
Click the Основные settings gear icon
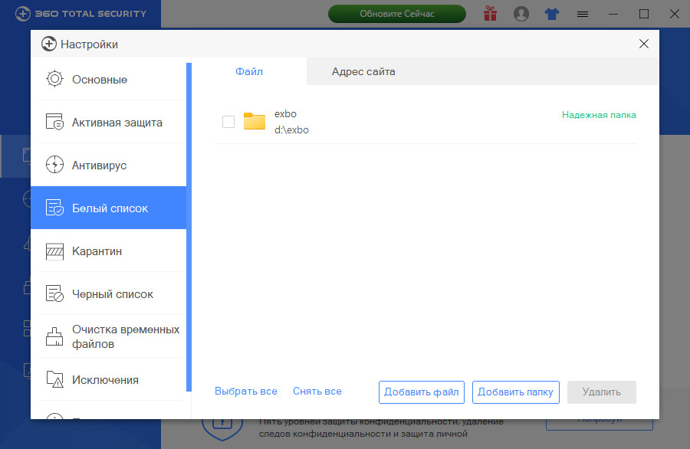[54, 79]
